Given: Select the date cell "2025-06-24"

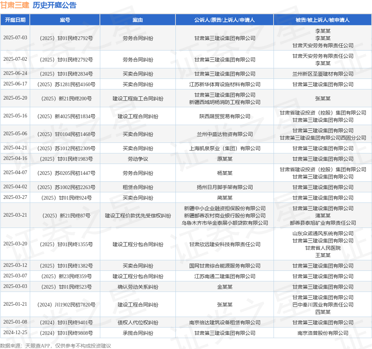Looking at the screenshot, I should (x=15, y=73).
